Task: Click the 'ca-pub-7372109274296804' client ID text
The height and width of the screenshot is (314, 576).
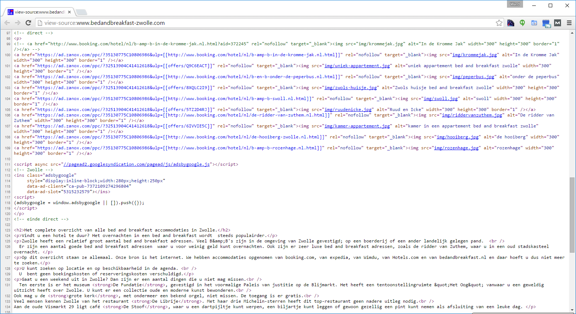Action: [x=99, y=186]
